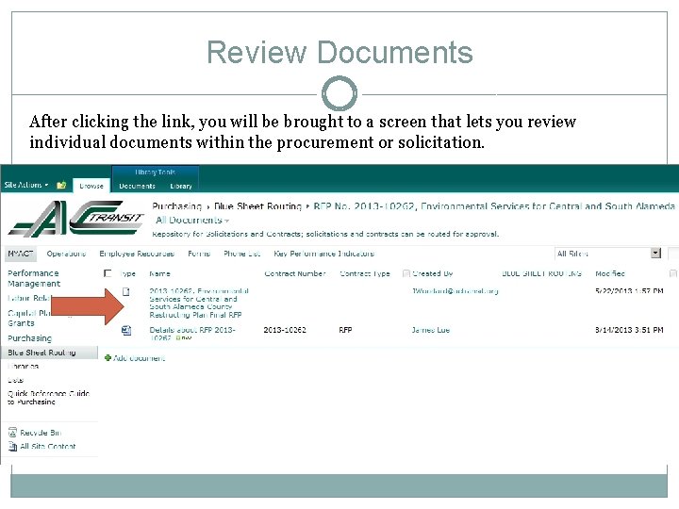This screenshot has height=509, width=679.
Task: Click the RFP No. 2013-10262 breadcrumb title
Action: tap(493, 206)
